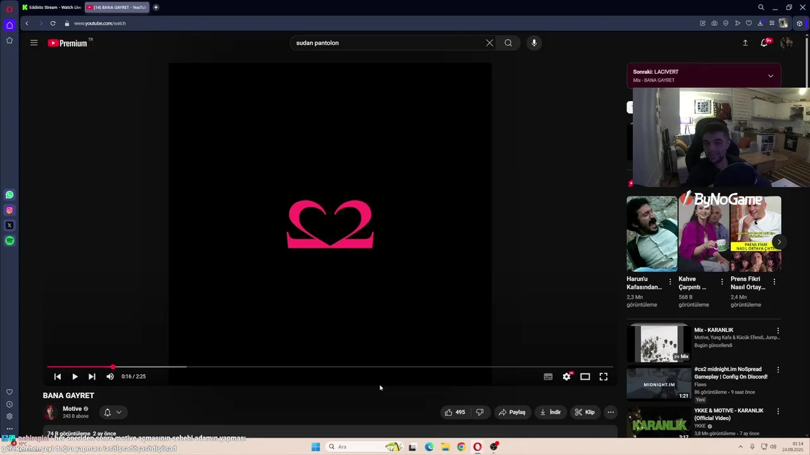
Task: Open video player settings gear
Action: coord(567,377)
